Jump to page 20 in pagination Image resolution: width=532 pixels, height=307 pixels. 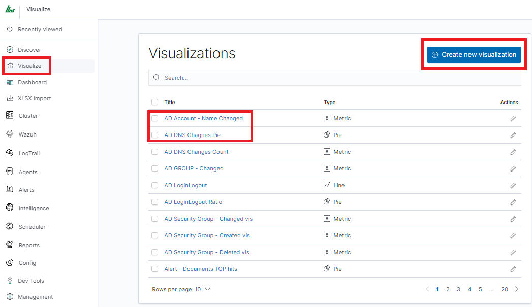(x=504, y=289)
